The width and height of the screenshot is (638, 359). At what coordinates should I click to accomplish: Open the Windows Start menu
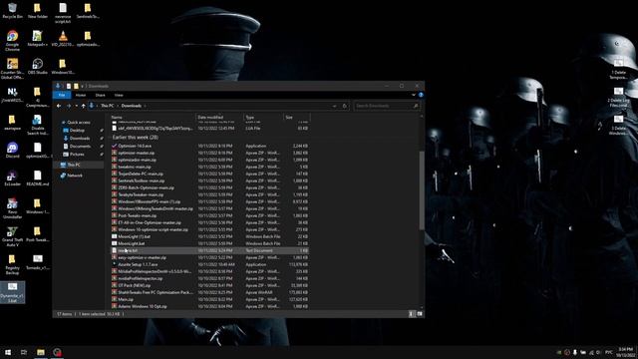[8, 352]
